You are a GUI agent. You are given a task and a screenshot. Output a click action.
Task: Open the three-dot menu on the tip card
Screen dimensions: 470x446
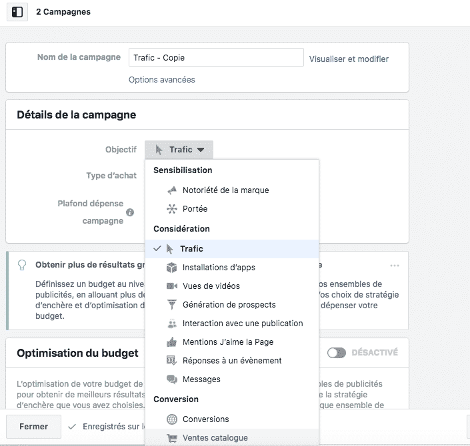pos(395,266)
